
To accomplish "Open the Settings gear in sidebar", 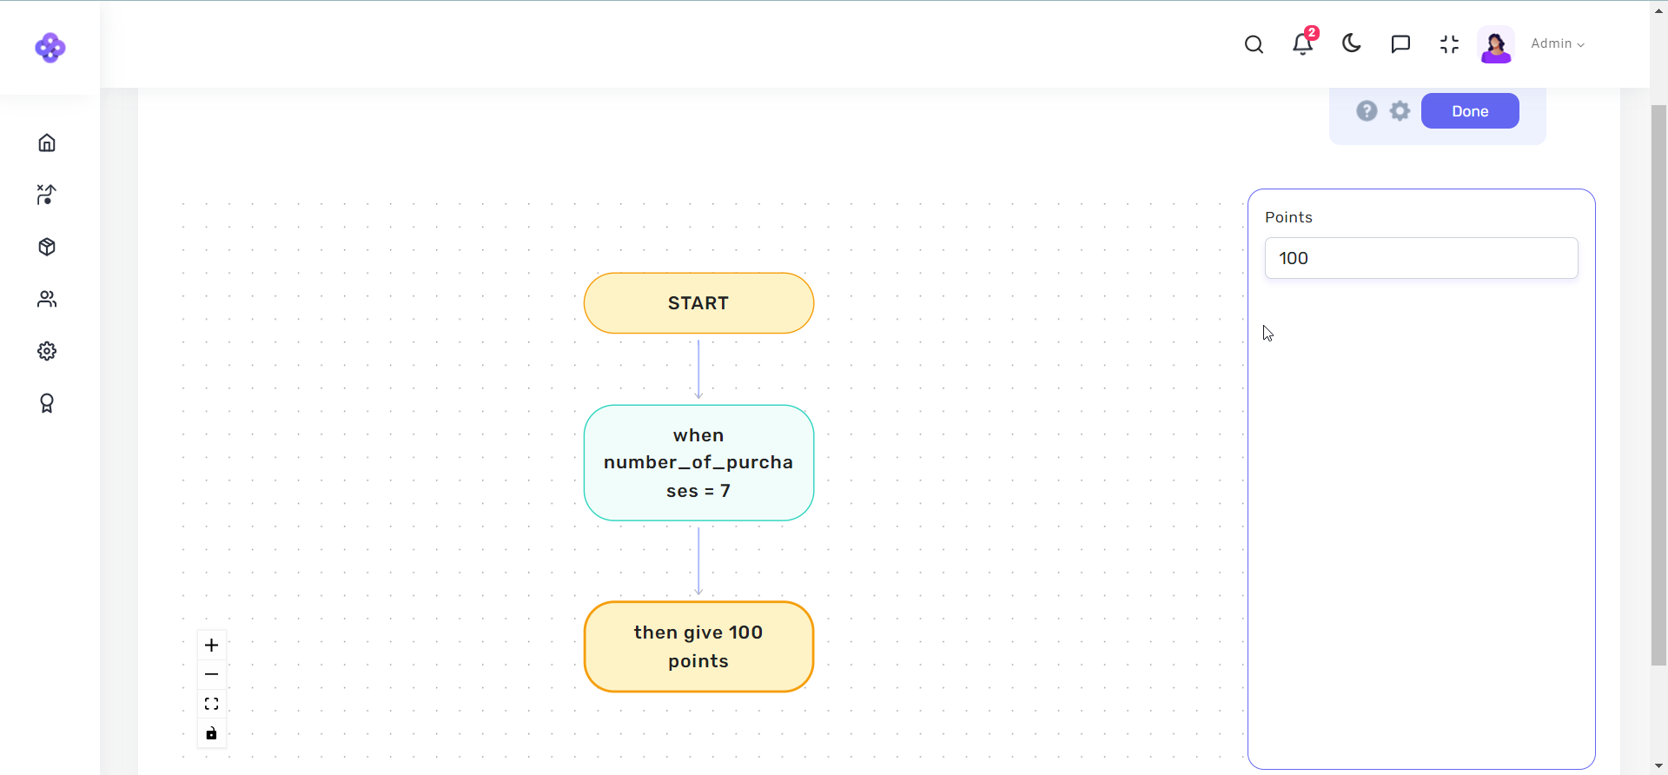I will point(47,351).
